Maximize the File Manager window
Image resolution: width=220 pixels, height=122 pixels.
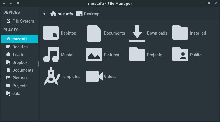209,3
